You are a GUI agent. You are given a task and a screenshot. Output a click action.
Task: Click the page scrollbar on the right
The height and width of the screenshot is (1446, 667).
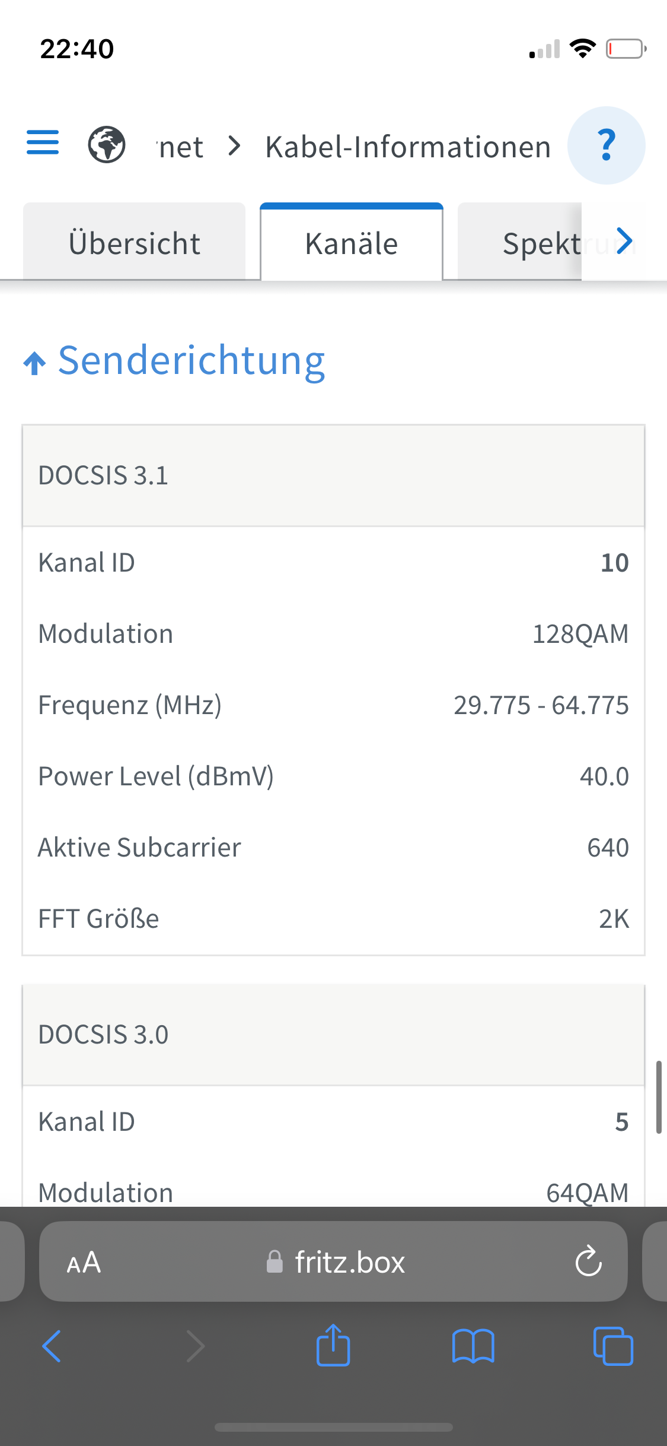(658, 1097)
